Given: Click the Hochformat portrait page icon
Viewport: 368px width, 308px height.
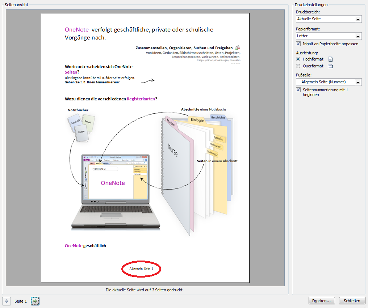Looking at the screenshot, I should (x=330, y=59).
